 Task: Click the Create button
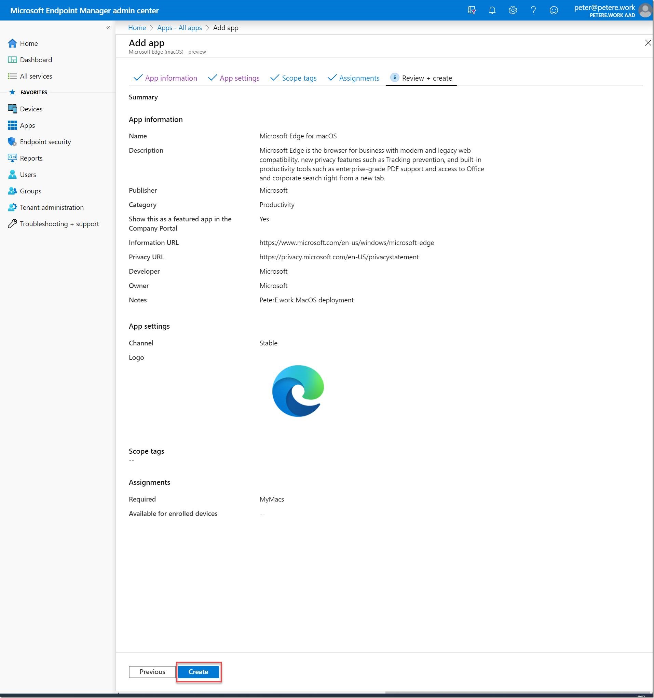198,672
